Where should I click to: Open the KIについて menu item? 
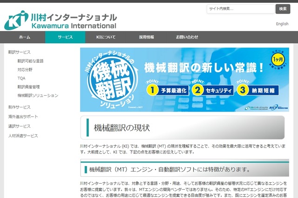106,37
